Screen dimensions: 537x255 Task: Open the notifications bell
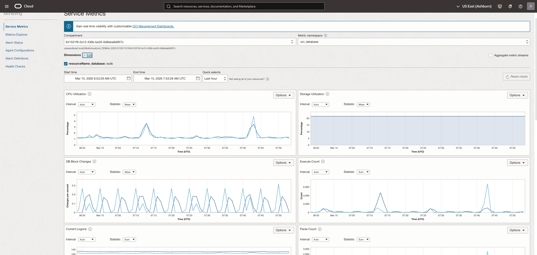(510, 6)
